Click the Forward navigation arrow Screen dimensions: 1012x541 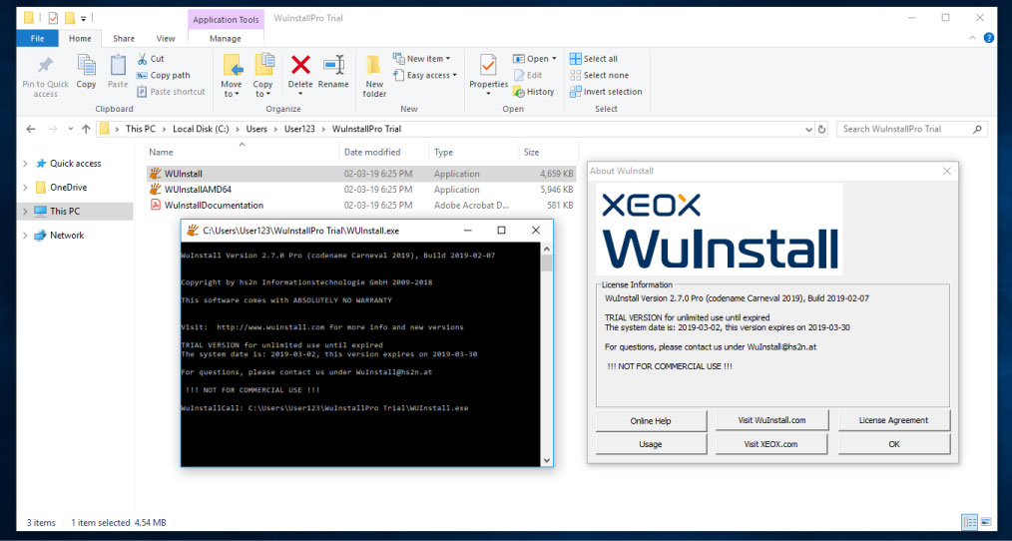pyautogui.click(x=53, y=129)
